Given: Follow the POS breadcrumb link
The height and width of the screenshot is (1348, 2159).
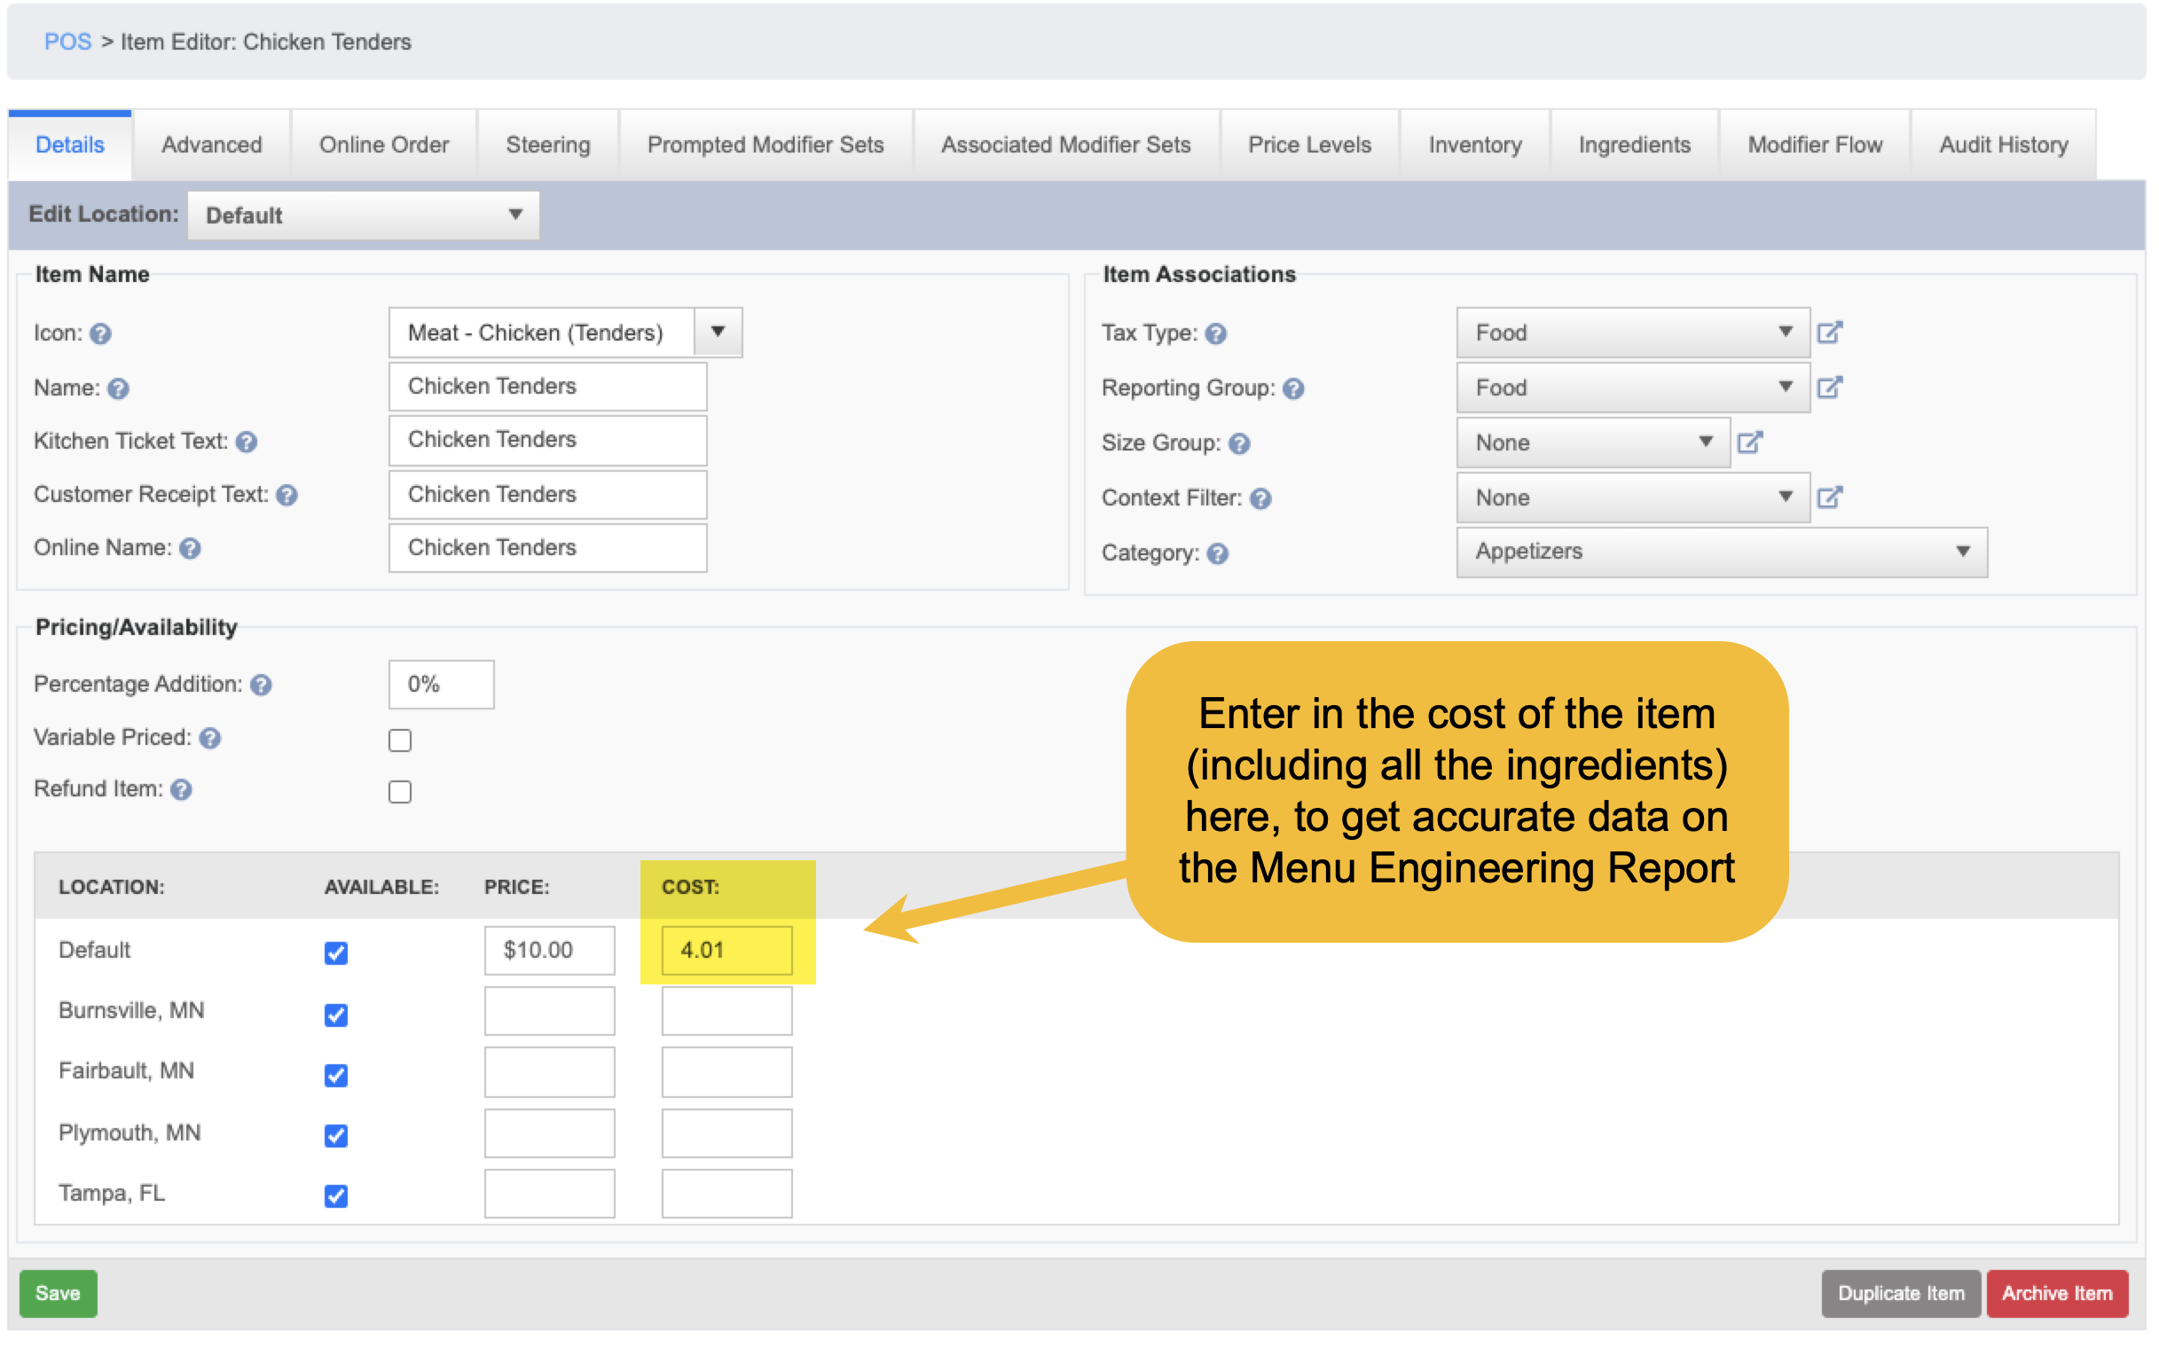Looking at the screenshot, I should pos(67,42).
